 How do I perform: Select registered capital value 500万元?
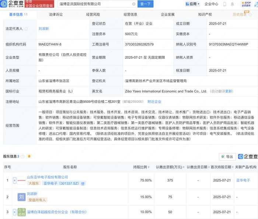(131, 34)
